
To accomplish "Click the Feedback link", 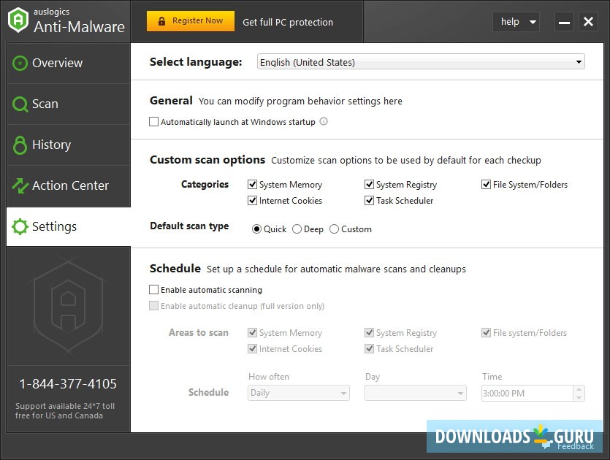I will coord(575,446).
